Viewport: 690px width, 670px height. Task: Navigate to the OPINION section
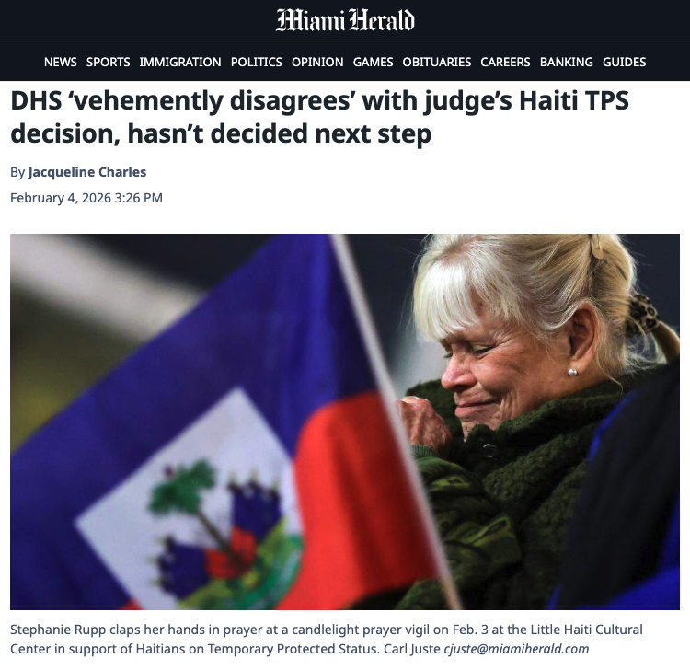coord(317,62)
